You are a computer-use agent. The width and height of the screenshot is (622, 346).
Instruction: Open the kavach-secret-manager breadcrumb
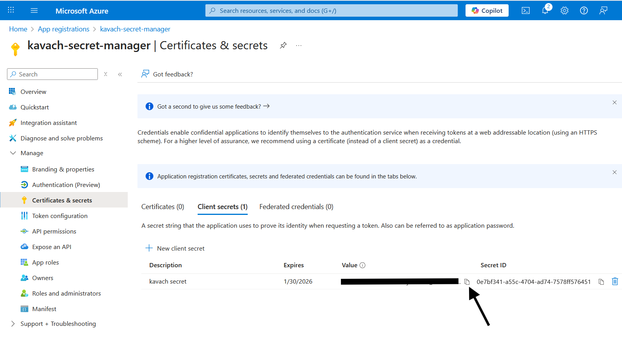[x=135, y=29]
